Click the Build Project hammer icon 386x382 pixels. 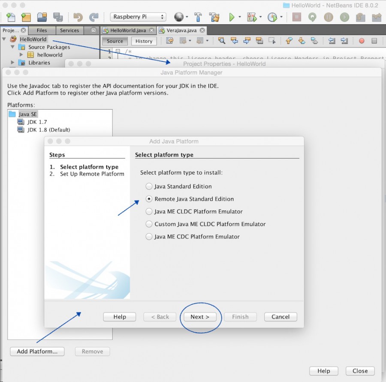[198, 17]
